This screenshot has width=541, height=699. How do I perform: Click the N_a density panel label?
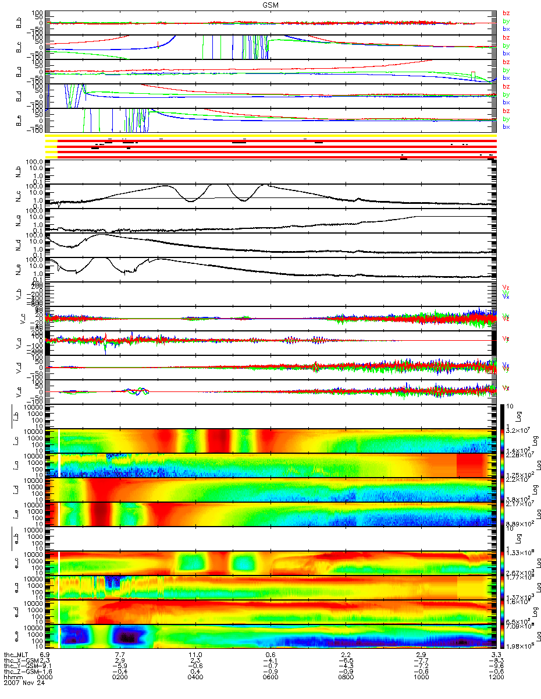(x=19, y=221)
